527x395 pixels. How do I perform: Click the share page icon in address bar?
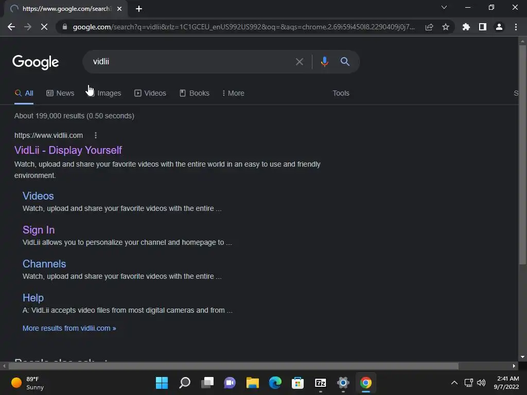click(x=429, y=27)
